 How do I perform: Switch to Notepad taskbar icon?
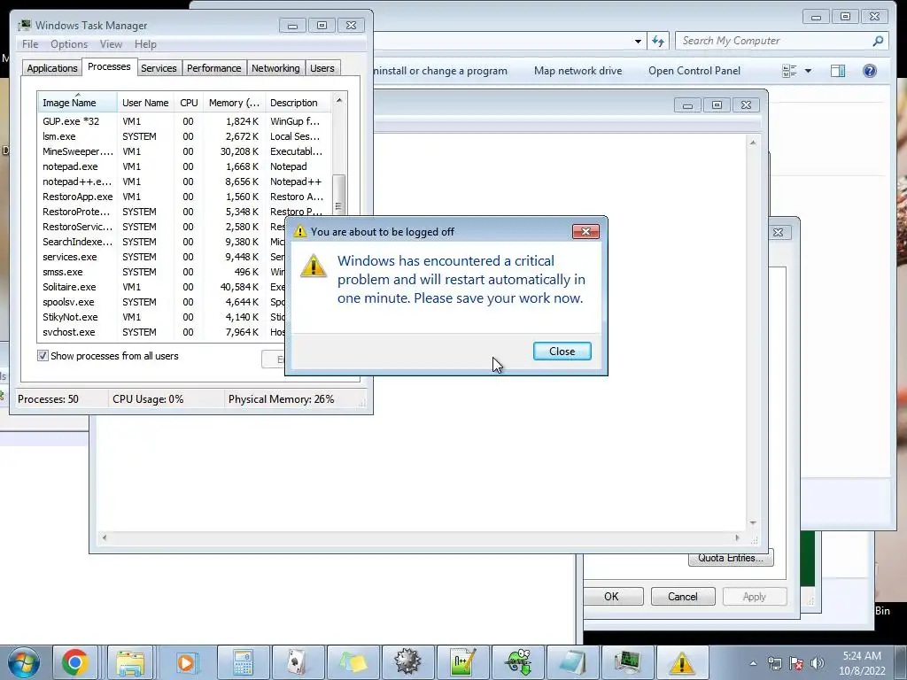coord(573,662)
